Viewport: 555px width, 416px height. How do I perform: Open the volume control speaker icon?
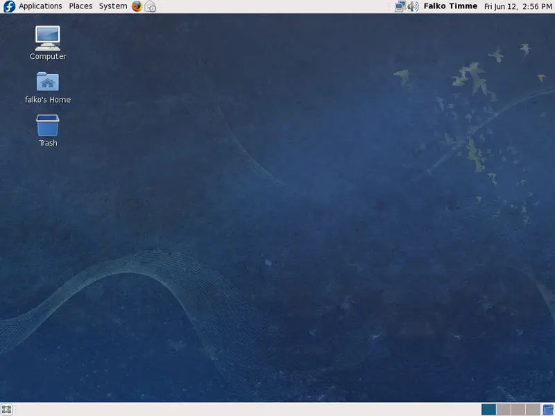tap(413, 6)
